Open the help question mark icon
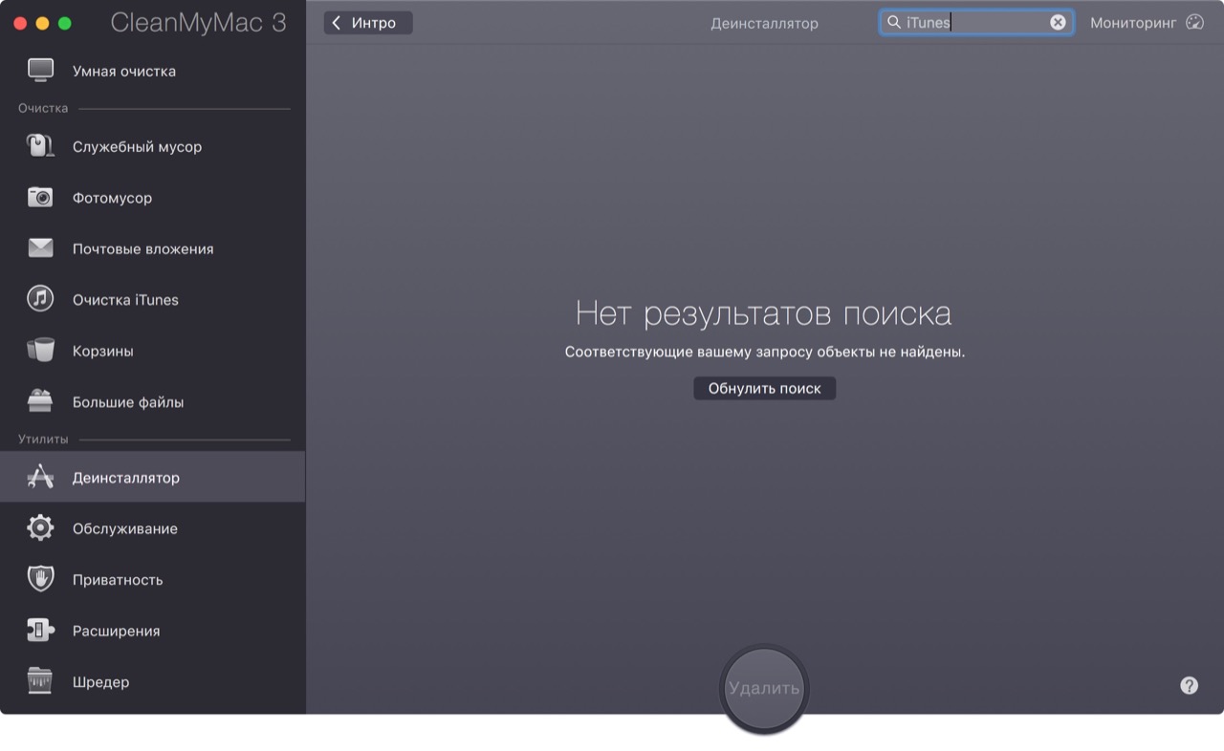 1189,685
